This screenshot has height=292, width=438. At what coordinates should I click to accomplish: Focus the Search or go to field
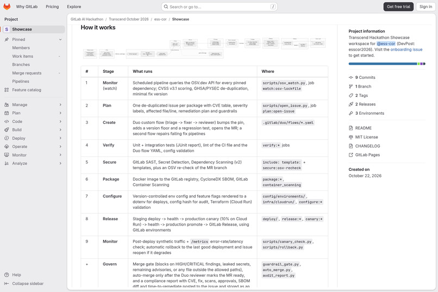(x=220, y=7)
